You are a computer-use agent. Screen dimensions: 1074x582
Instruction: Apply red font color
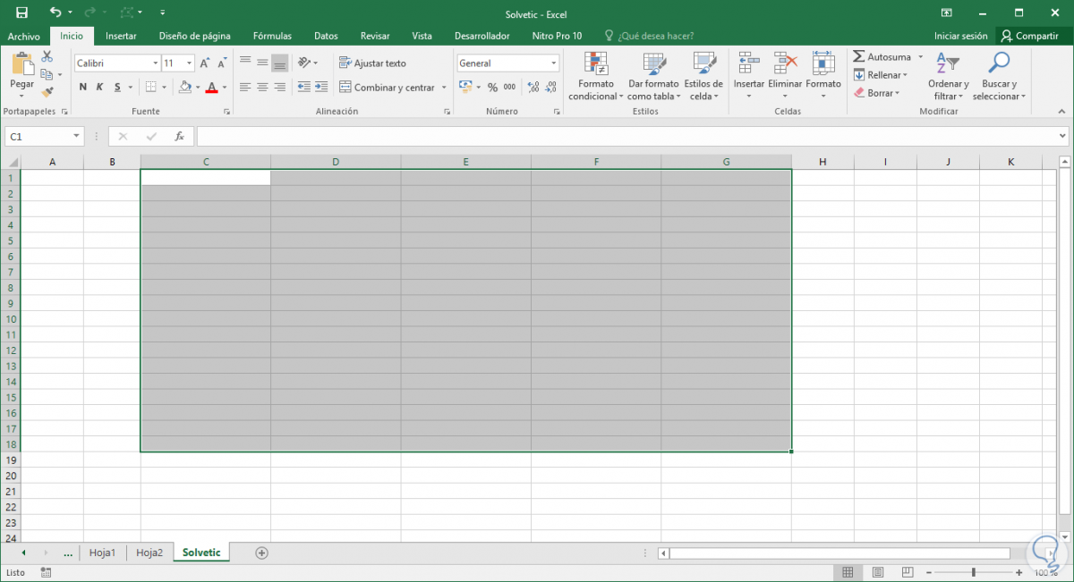pos(211,87)
